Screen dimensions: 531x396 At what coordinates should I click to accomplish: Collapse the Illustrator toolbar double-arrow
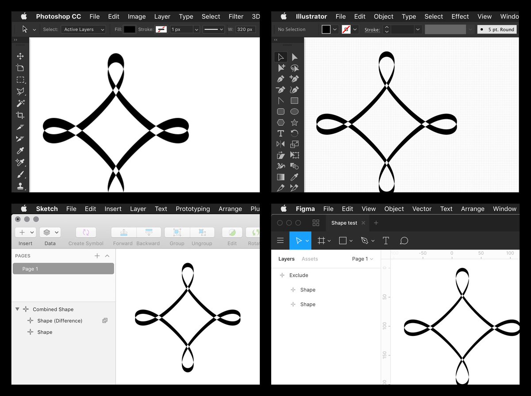pyautogui.click(x=276, y=40)
